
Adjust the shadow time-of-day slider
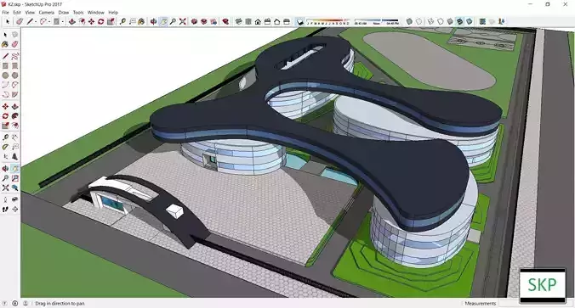coord(377,22)
